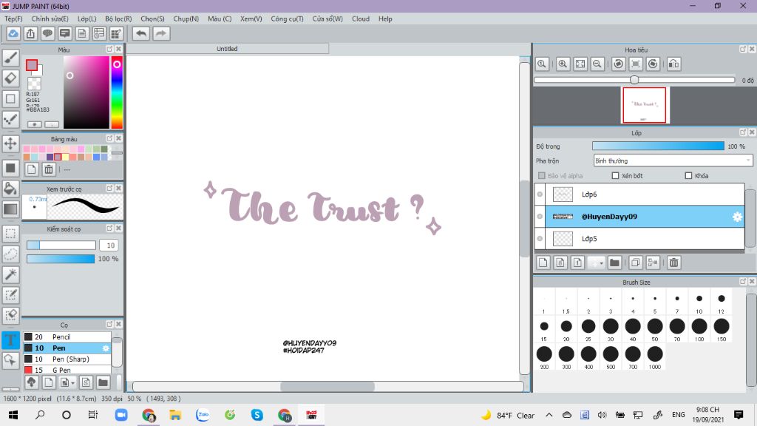Select the Lasso tool

click(10, 254)
